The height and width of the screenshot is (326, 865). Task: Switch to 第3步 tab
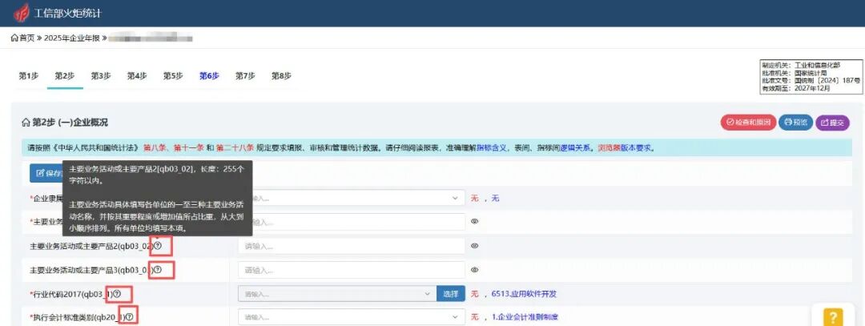(x=101, y=76)
